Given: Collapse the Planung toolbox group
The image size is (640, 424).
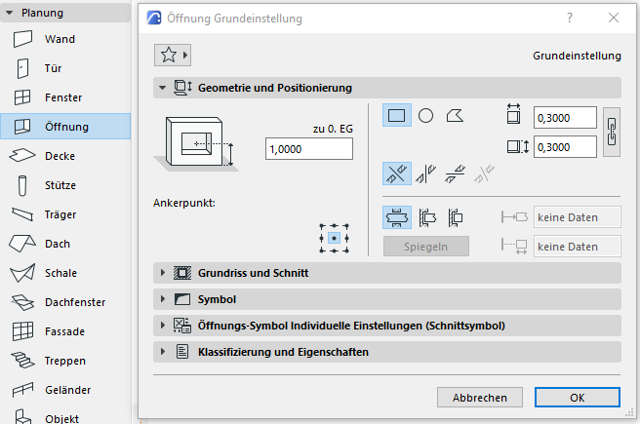Looking at the screenshot, I should pyautogui.click(x=10, y=13).
